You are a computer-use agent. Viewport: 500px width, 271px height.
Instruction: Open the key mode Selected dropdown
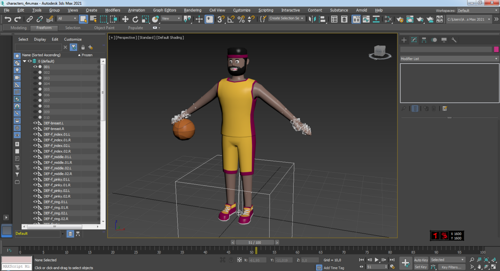click(447, 260)
